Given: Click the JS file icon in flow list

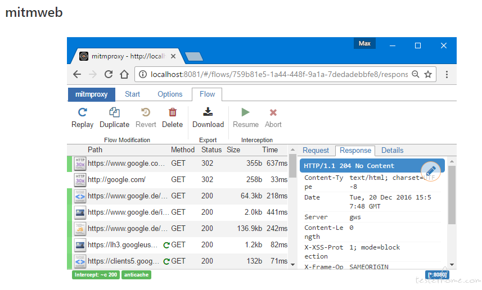Looking at the screenshot, I should (80, 229).
